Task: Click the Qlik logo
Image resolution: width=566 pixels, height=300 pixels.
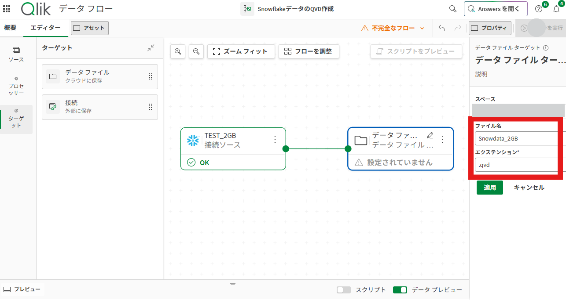Action: click(x=35, y=9)
